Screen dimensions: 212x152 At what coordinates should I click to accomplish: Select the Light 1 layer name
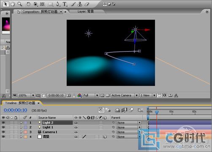point(48,127)
